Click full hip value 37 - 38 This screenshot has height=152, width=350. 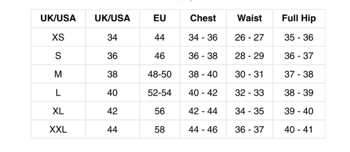click(299, 74)
